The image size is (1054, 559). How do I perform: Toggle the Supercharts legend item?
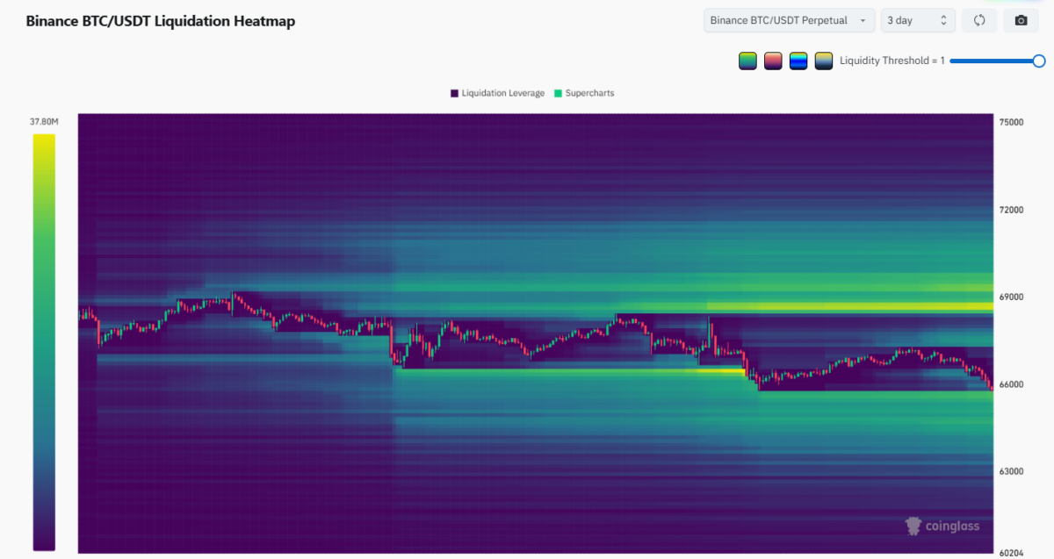click(x=584, y=93)
